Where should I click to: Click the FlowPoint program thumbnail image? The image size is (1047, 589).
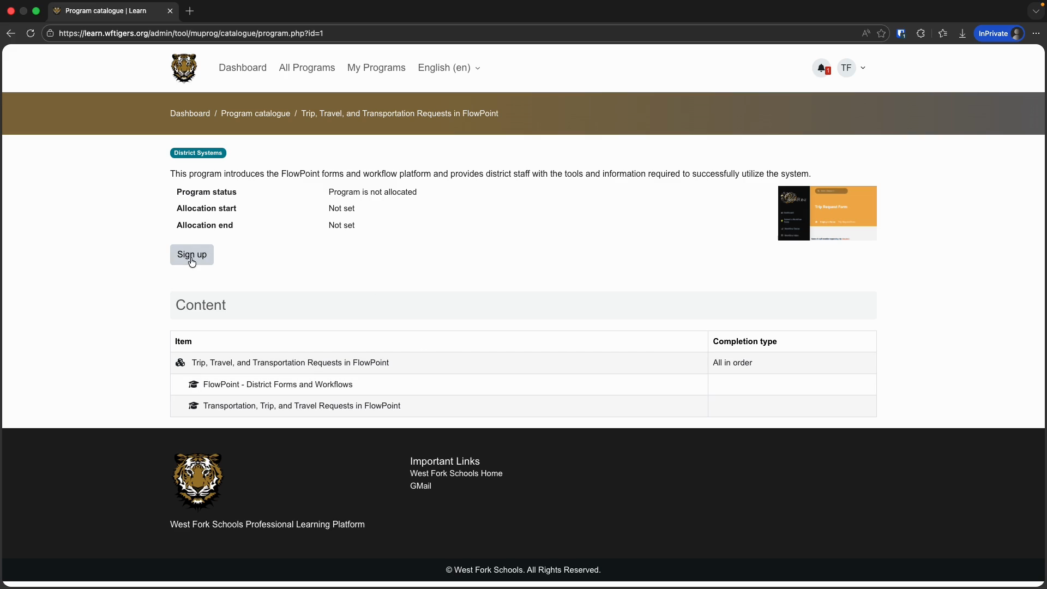pos(827,213)
